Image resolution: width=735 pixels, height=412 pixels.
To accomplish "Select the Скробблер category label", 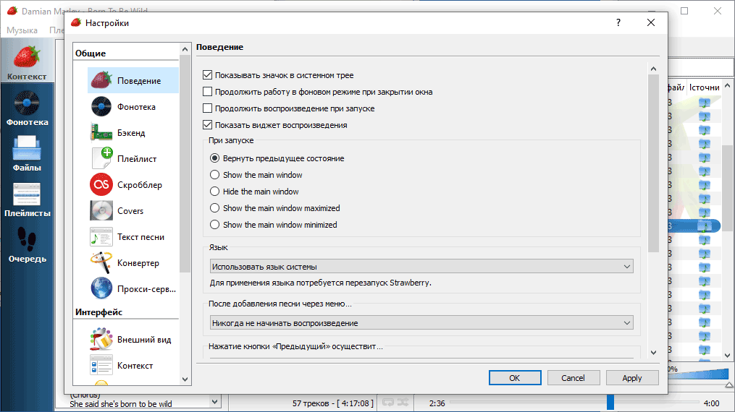I will pos(140,185).
